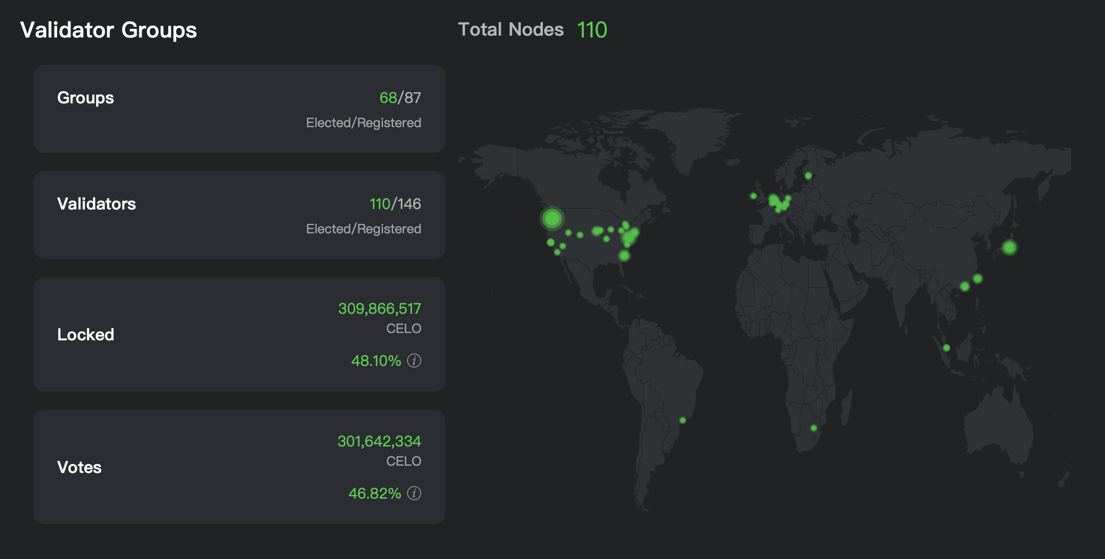Click the green Total Nodes value 110
Viewport: 1105px width, 559px height.
pyautogui.click(x=591, y=29)
